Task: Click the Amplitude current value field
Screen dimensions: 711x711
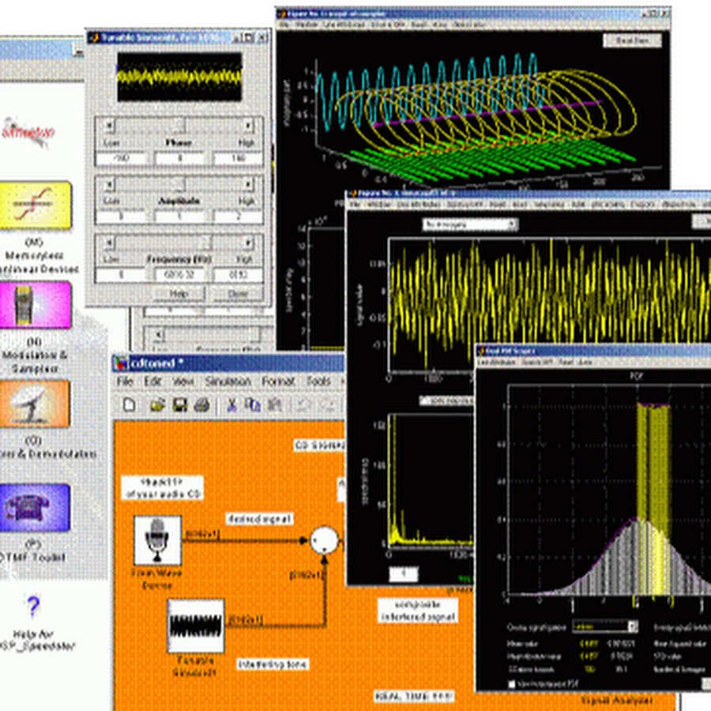Action: click(179, 216)
